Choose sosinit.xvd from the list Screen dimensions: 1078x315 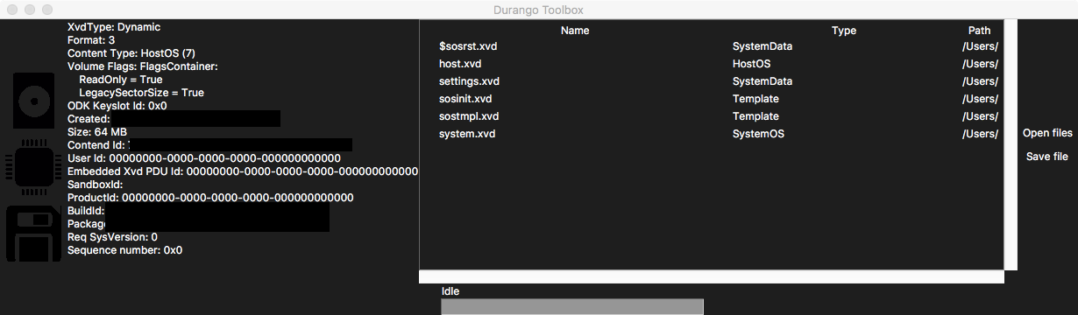[712, 99]
